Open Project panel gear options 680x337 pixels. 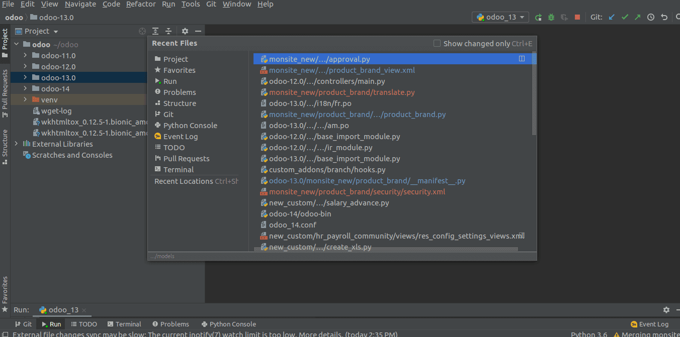click(185, 31)
